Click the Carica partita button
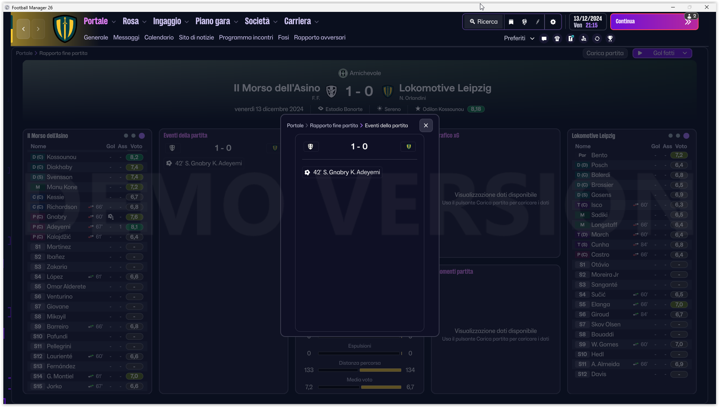 click(x=605, y=53)
